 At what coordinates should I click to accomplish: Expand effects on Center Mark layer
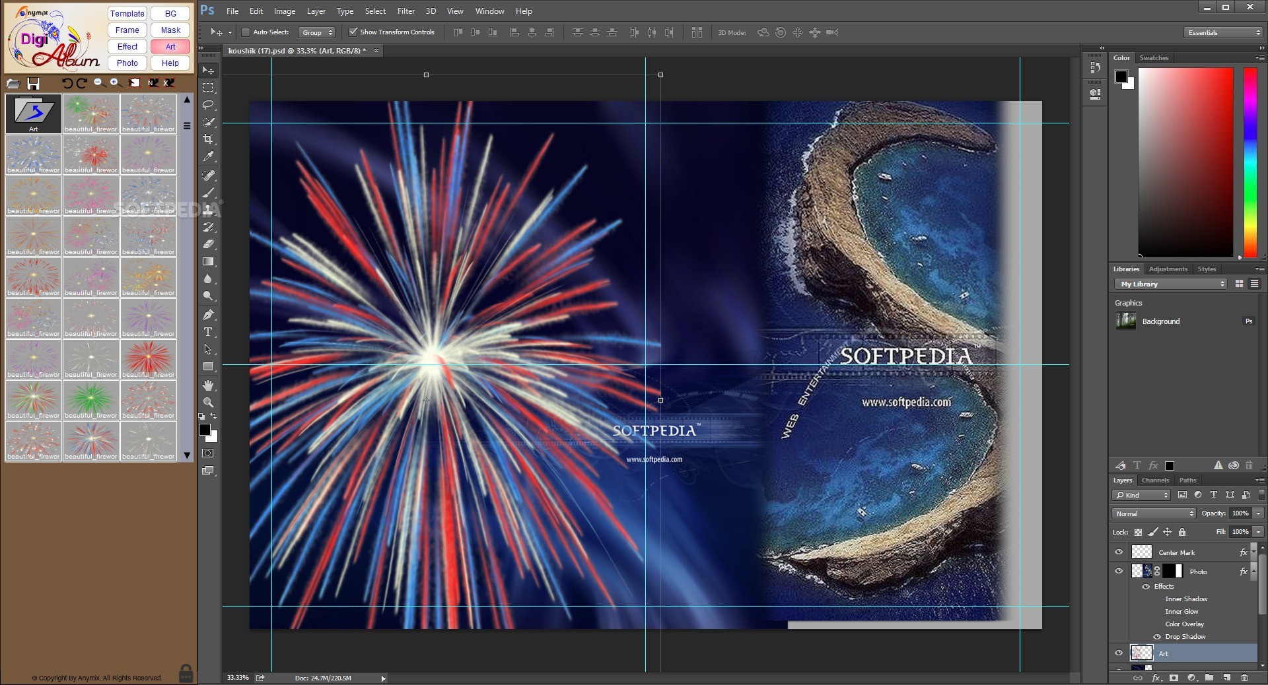pos(1253,552)
